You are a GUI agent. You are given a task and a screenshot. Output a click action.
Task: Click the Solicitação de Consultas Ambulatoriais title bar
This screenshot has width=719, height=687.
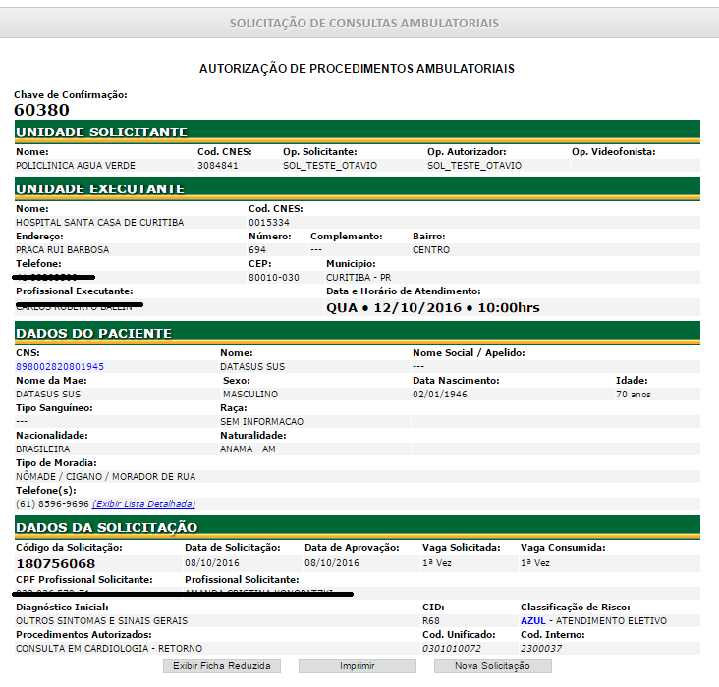tap(363, 23)
